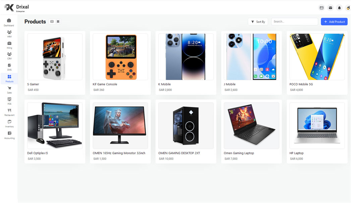
Task: Open the Sort By dropdown
Action: pos(258,22)
